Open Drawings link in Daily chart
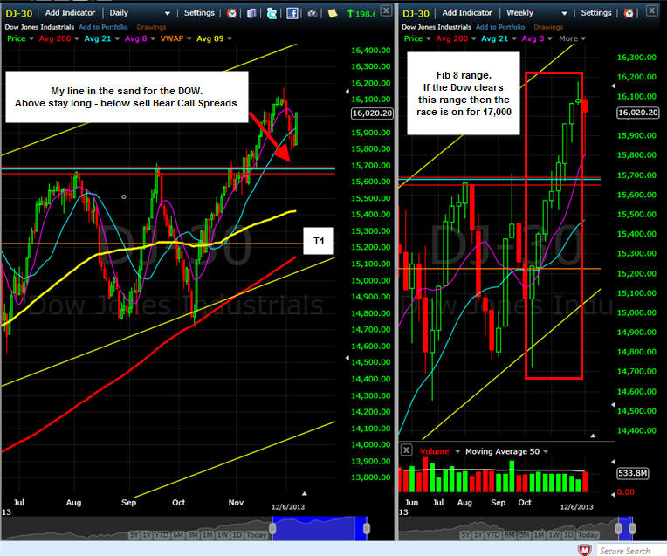667x556 pixels. pos(151,27)
